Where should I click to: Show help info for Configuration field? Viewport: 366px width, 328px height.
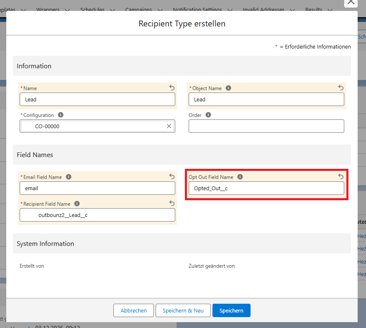61,115
